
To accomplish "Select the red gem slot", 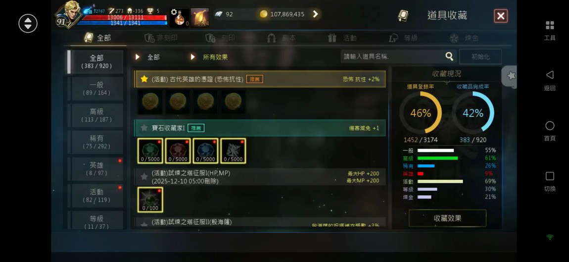I will click(178, 151).
